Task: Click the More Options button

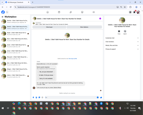Action: click(x=84, y=27)
